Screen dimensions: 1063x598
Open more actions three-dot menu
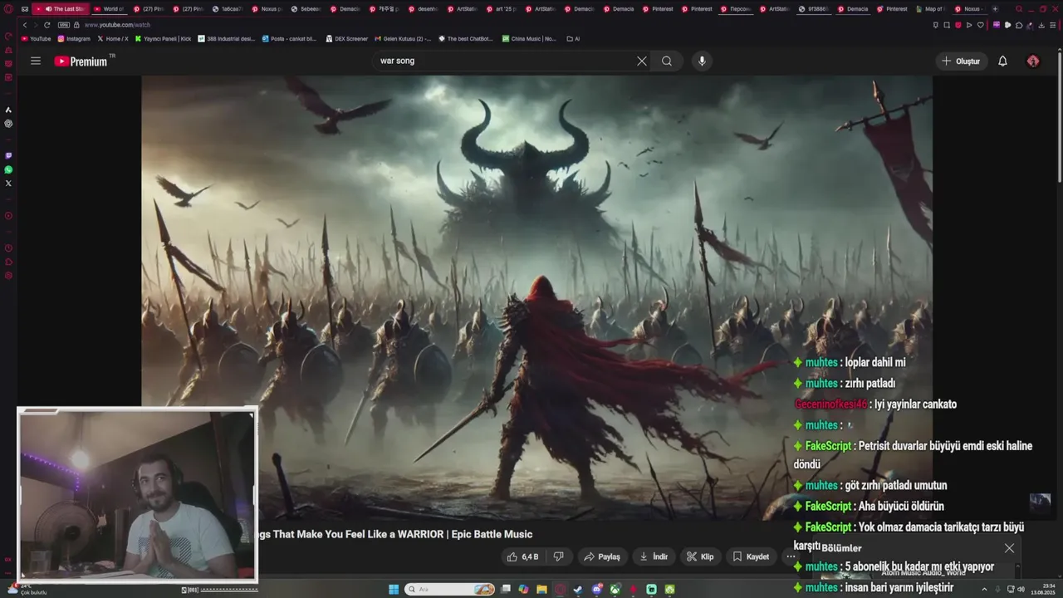click(x=791, y=556)
